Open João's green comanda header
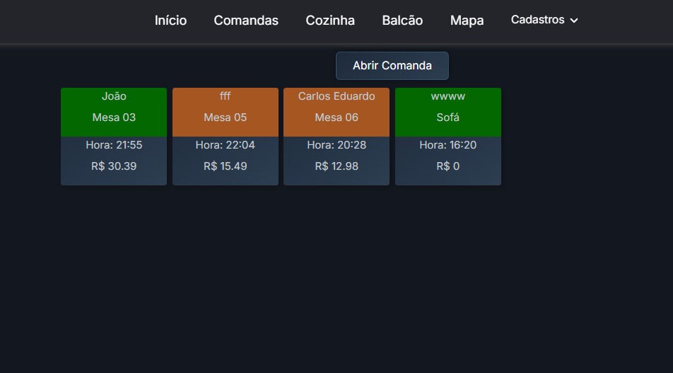This screenshot has height=373, width=673. tap(114, 96)
